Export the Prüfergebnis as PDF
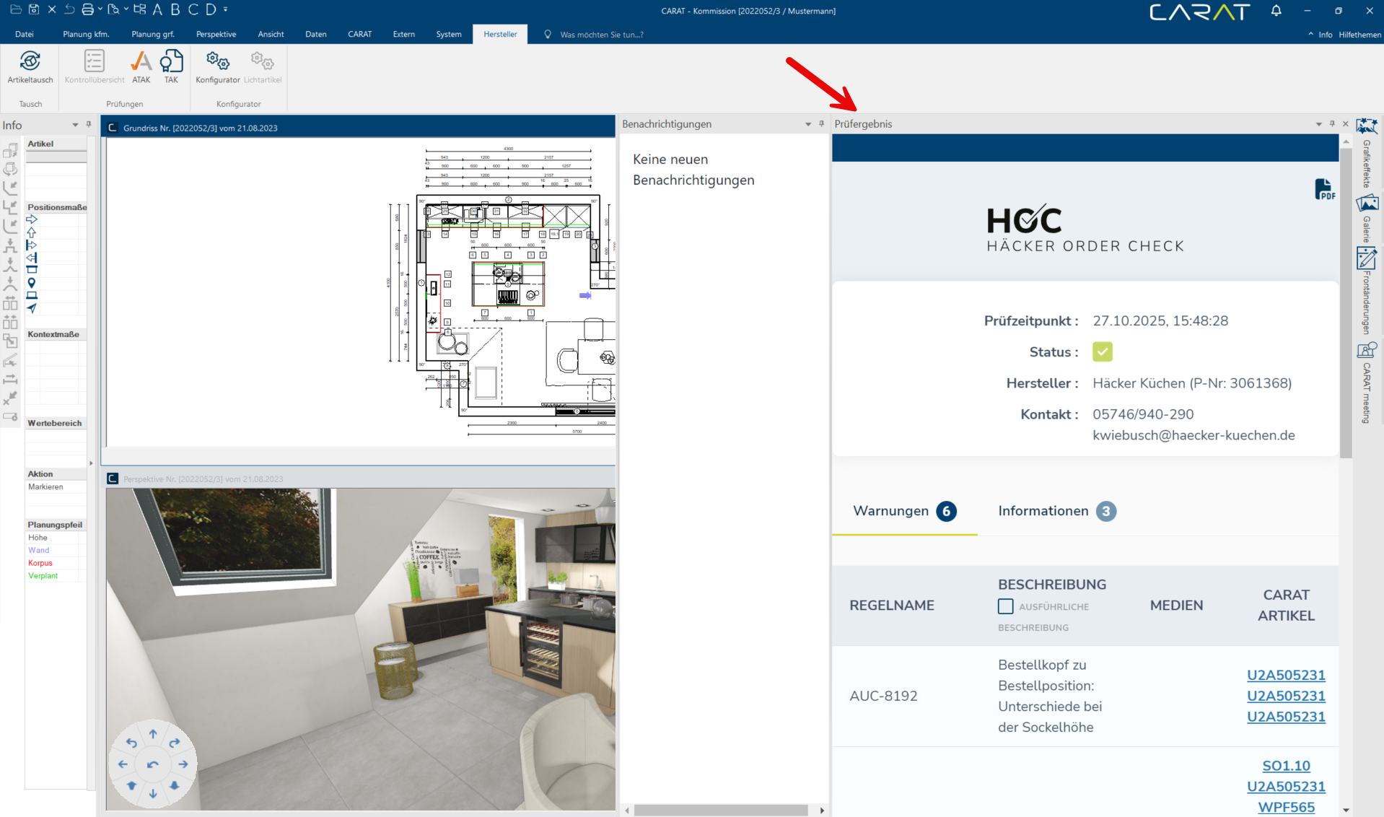This screenshot has height=817, width=1384. point(1324,190)
